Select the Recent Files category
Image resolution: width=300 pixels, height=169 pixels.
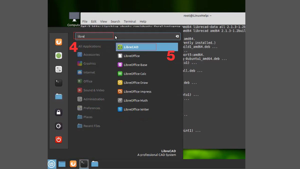89,126
